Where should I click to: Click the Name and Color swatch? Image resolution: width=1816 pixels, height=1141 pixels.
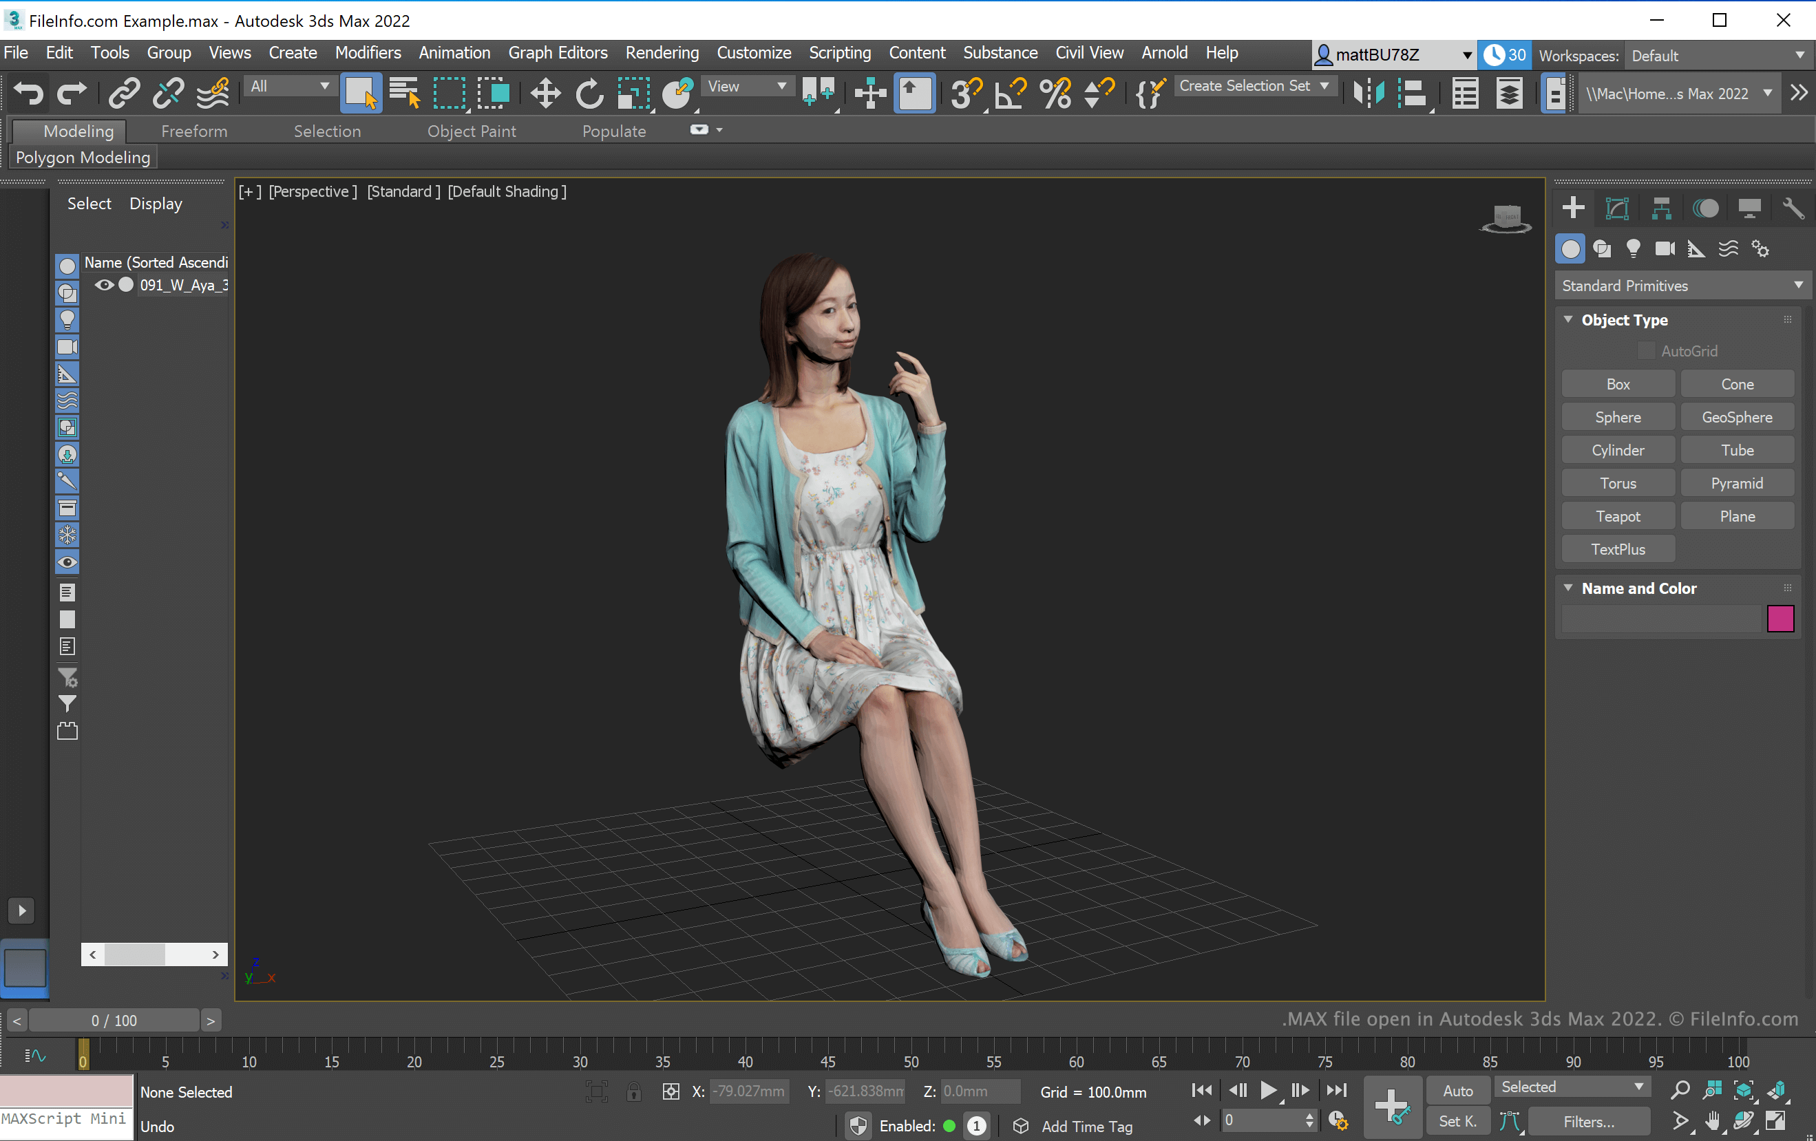tap(1780, 619)
